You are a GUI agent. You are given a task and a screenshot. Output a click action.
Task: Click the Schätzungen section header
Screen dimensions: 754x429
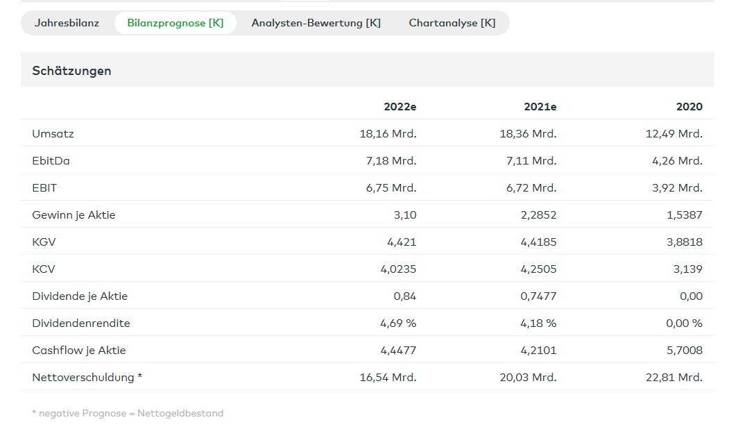(x=71, y=71)
